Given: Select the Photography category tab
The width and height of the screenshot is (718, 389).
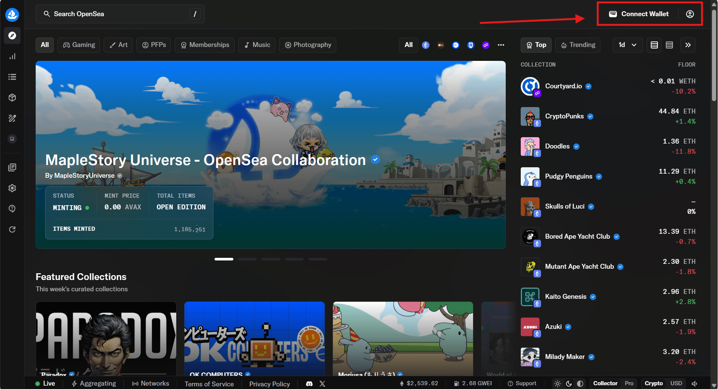Looking at the screenshot, I should tap(308, 45).
